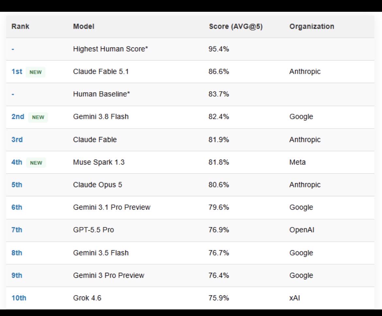This screenshot has height=316, width=382.
Task: Click the NEW badge beside 1st rank
Action: 36,72
